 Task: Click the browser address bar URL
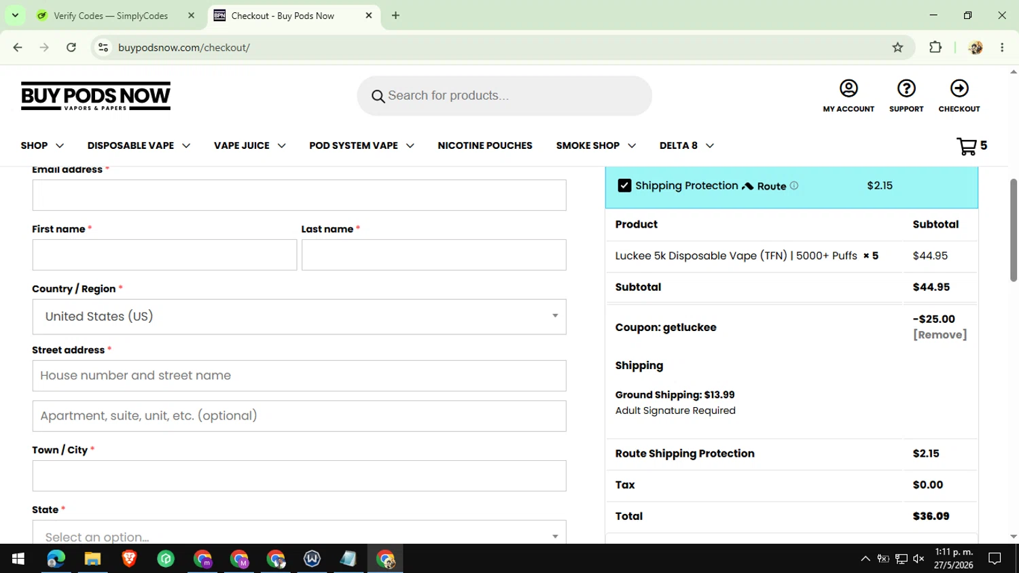tap(184, 48)
